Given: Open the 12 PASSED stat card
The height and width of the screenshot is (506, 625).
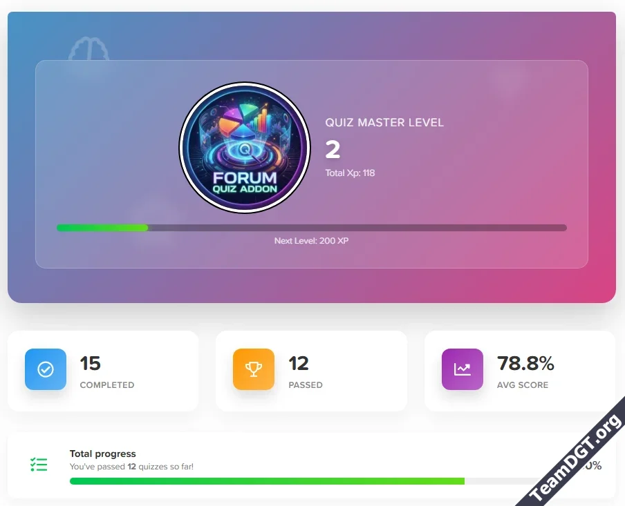Looking at the screenshot, I should [x=311, y=369].
